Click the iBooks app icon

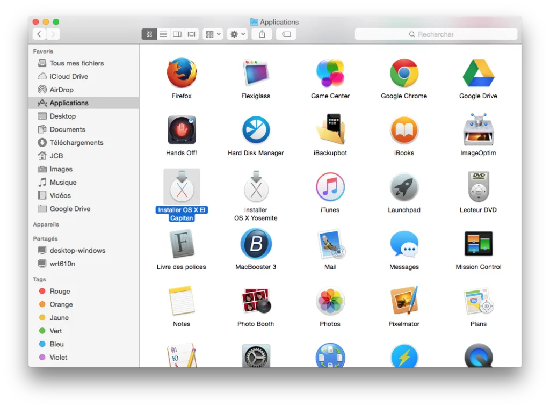(404, 130)
